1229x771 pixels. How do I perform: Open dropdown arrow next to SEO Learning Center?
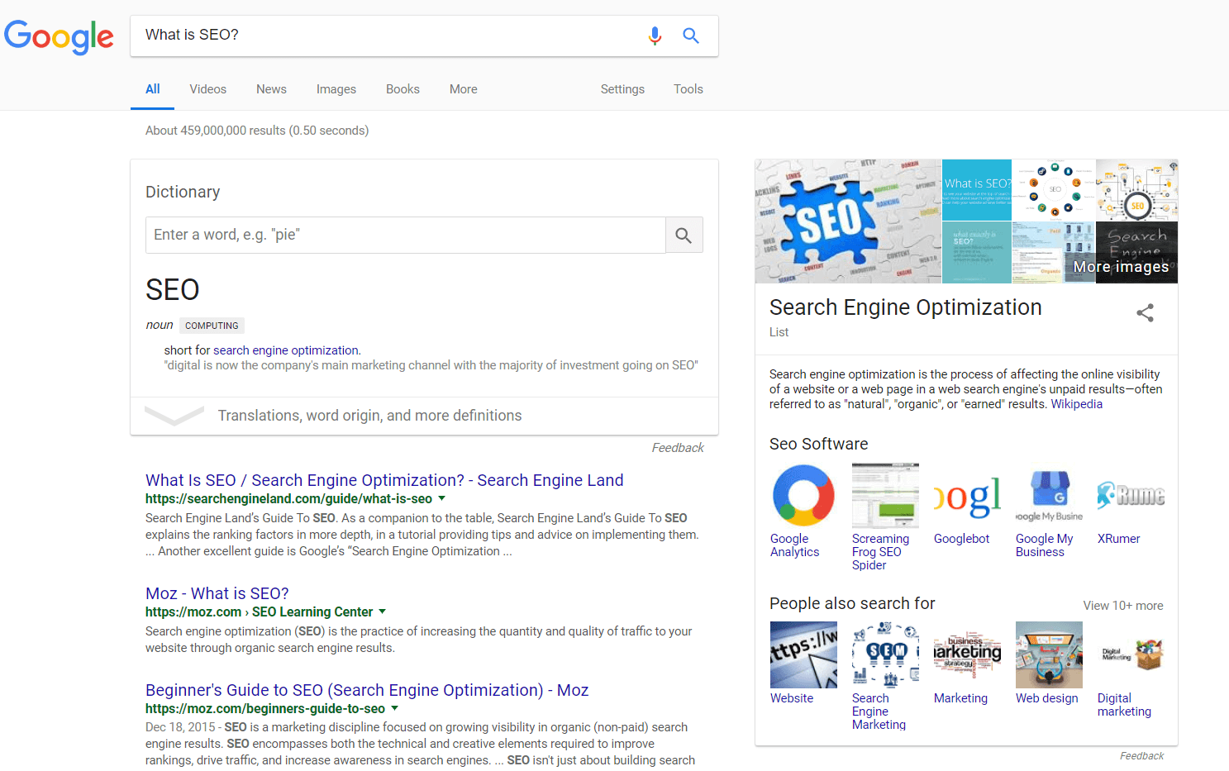click(382, 612)
